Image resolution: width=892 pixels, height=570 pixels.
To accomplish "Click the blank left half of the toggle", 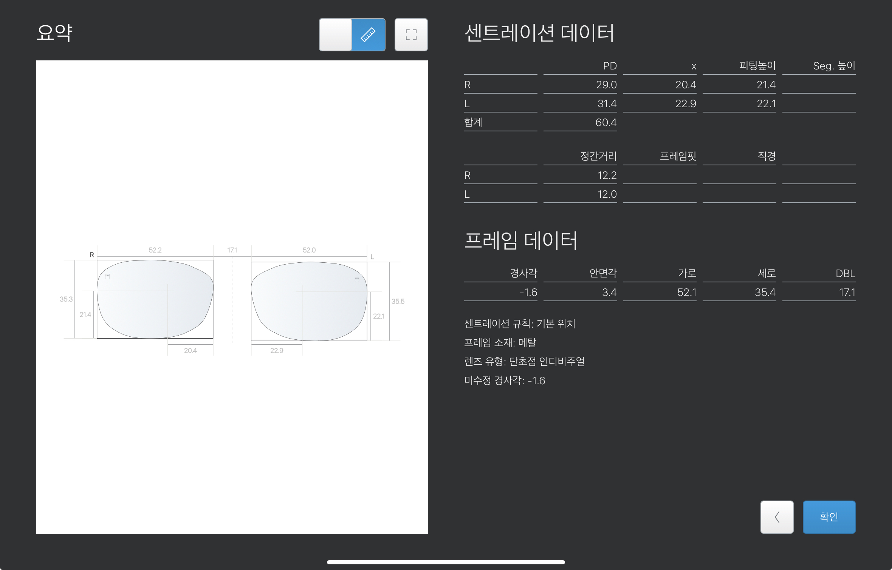I will 335,34.
